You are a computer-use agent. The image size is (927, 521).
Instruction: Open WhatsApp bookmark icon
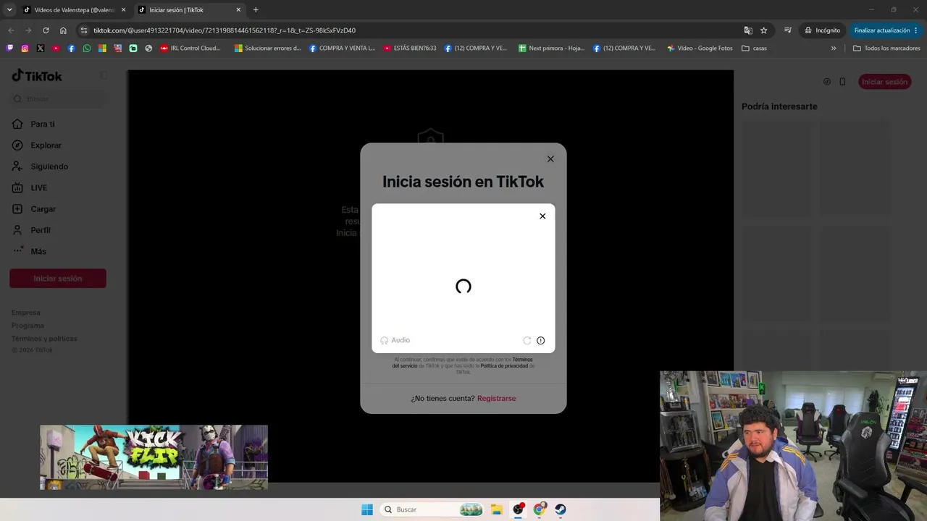(x=87, y=48)
